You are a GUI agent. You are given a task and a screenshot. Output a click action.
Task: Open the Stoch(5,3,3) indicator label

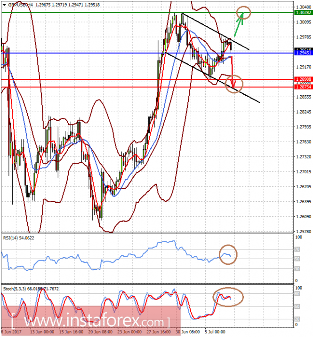click(31, 289)
